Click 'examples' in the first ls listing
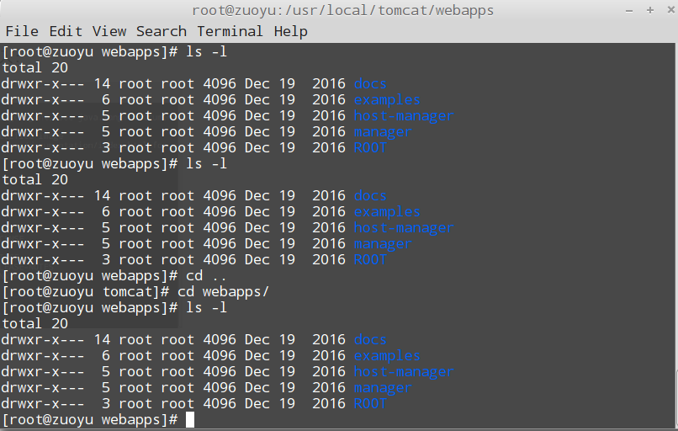The width and height of the screenshot is (678, 431). click(x=387, y=99)
